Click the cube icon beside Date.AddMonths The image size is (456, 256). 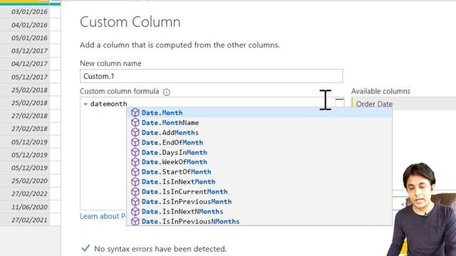(x=135, y=132)
